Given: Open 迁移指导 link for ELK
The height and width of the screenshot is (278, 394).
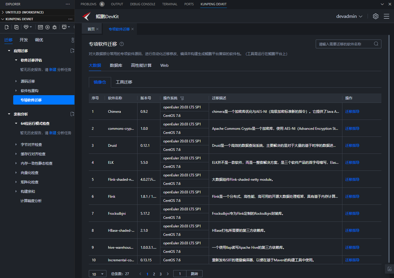Looking at the screenshot, I should point(352,162).
